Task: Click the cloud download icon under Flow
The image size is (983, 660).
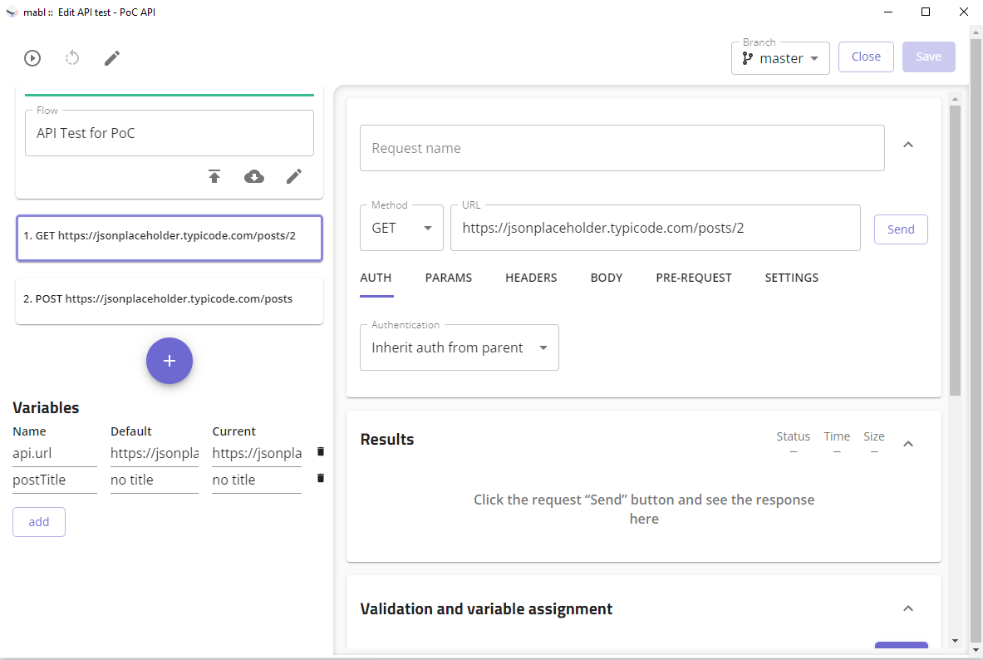Action: point(254,176)
